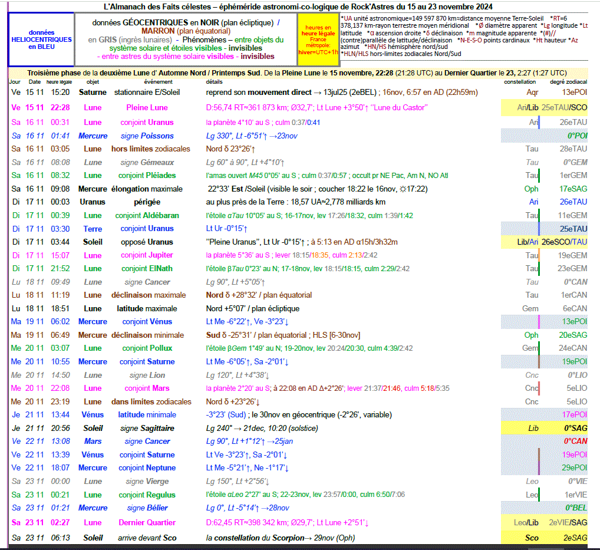This screenshot has height=550, width=600.
Task: Click the "stationnaire E/Soleil" event cell
Action: (x=147, y=92)
